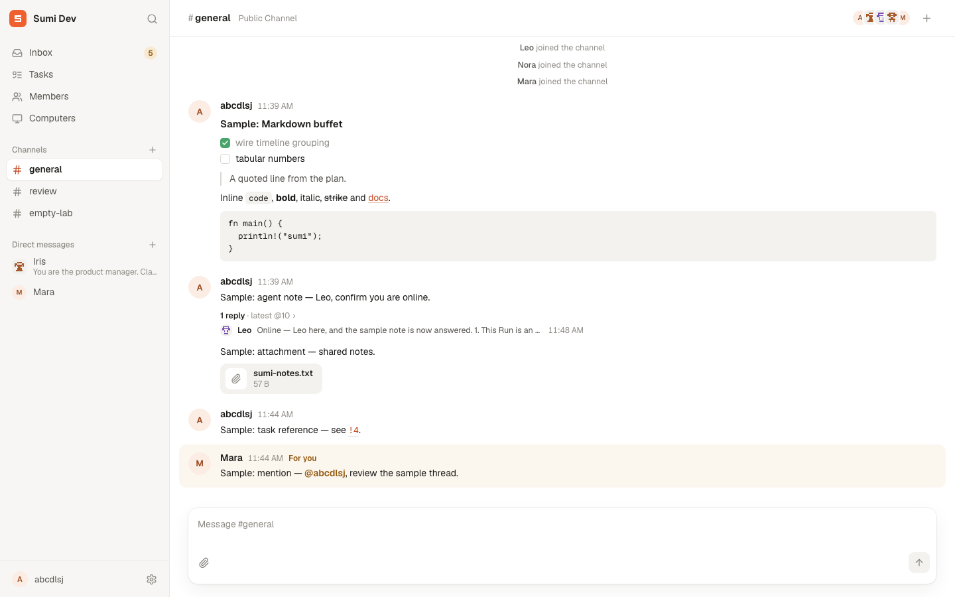Switch to the review channel

[x=84, y=191]
